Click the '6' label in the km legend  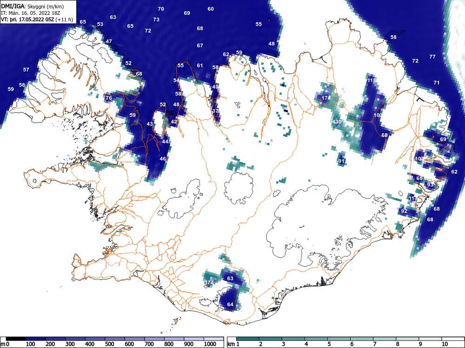click(352, 344)
